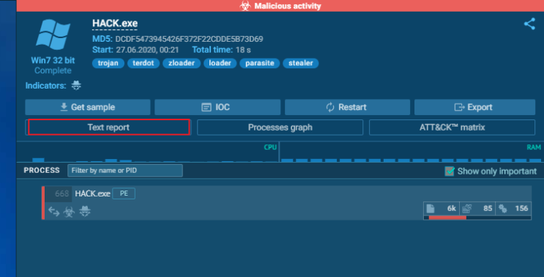Open the Processes graph
The image size is (544, 277).
tap(280, 128)
